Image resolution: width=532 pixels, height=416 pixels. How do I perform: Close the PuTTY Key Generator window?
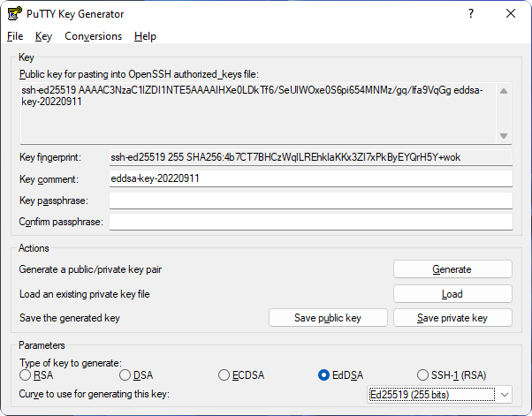510,13
